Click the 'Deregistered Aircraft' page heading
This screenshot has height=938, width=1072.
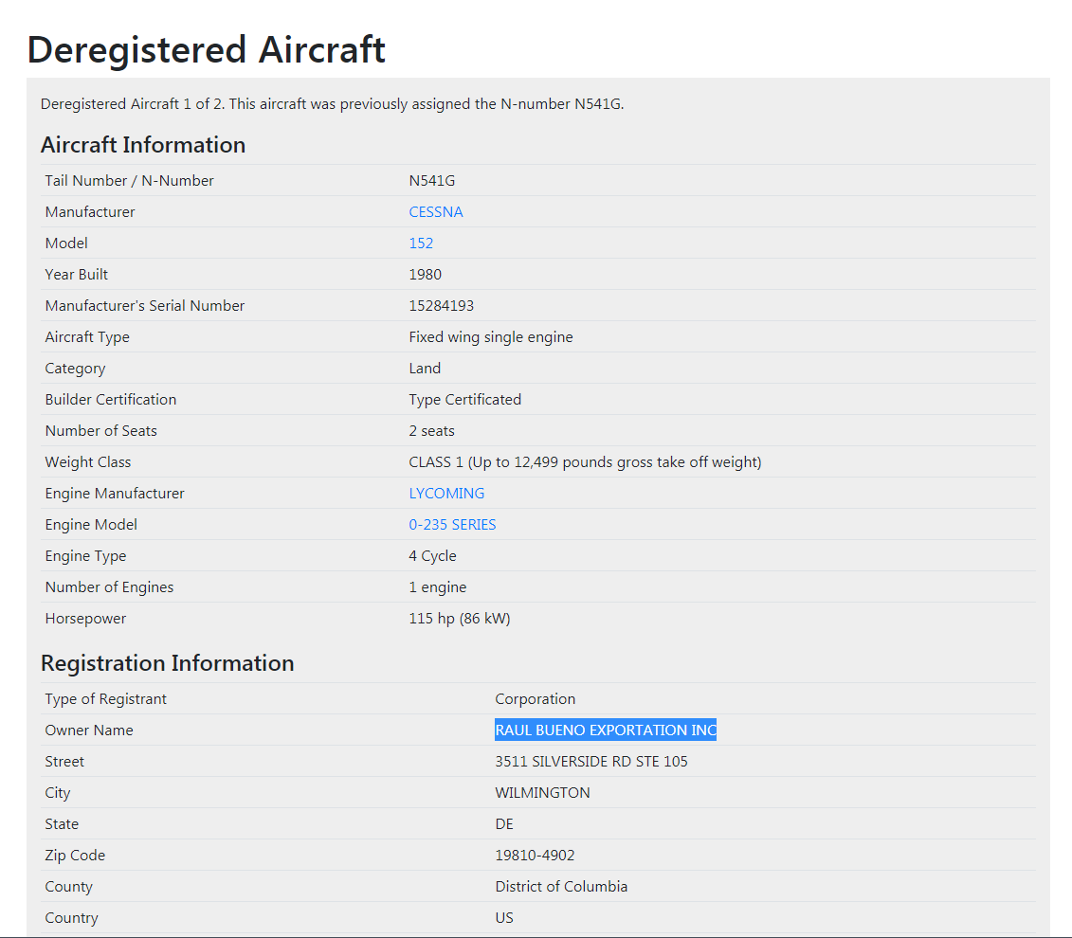coord(206,50)
